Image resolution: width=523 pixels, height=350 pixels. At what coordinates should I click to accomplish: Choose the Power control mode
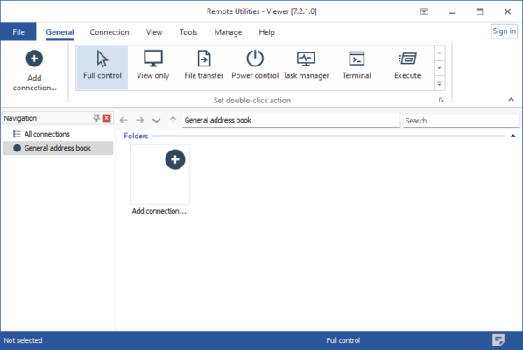point(255,67)
